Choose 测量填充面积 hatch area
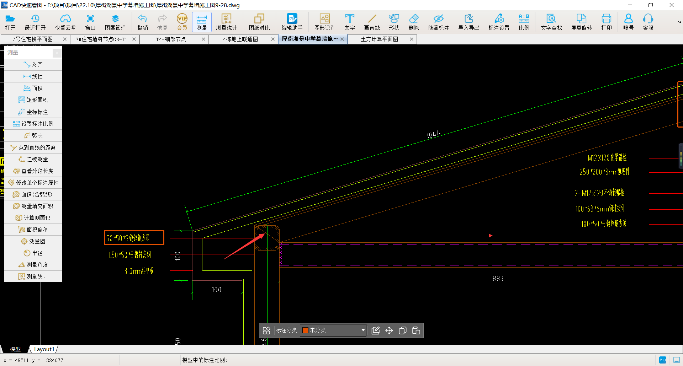This screenshot has width=683, height=366. point(33,206)
